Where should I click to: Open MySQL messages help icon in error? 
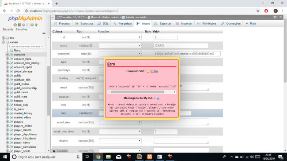(158, 98)
